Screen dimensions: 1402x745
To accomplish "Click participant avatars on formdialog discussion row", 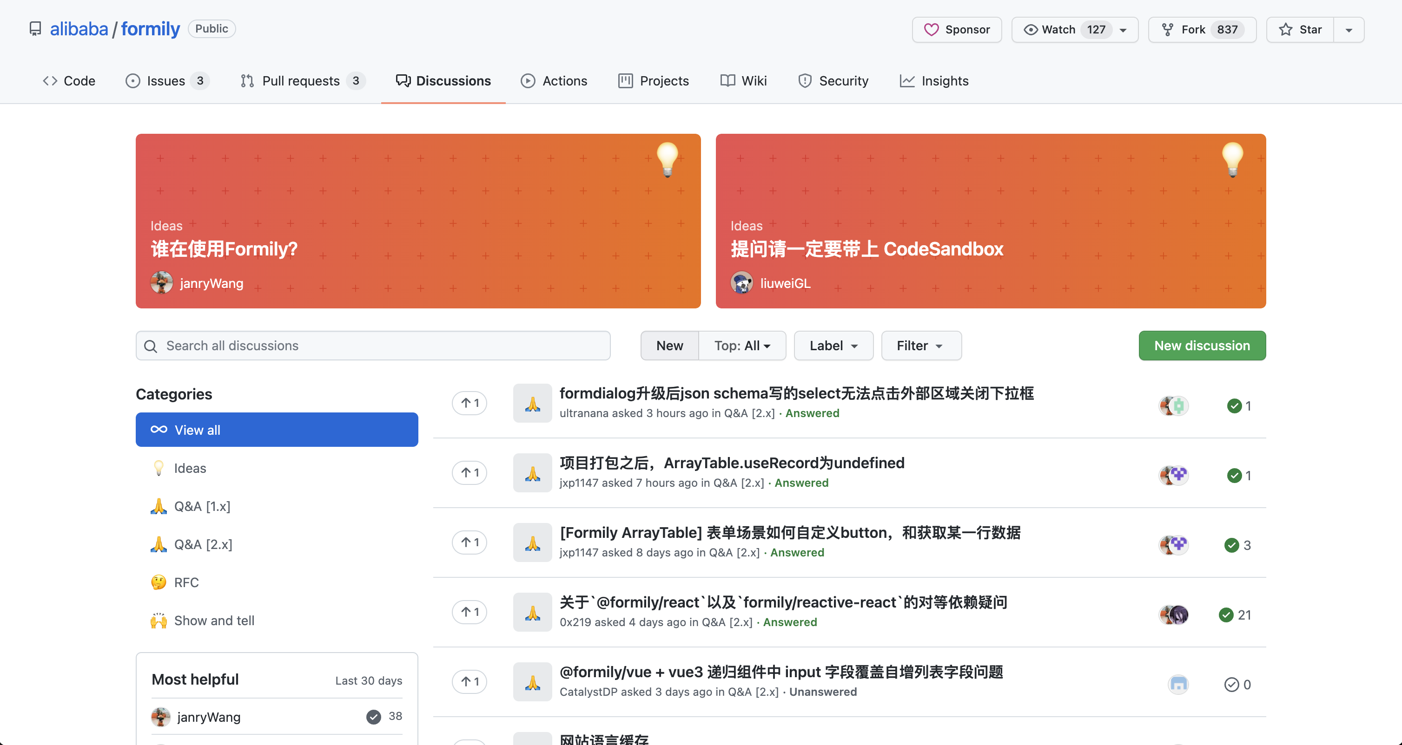I will pyautogui.click(x=1174, y=405).
